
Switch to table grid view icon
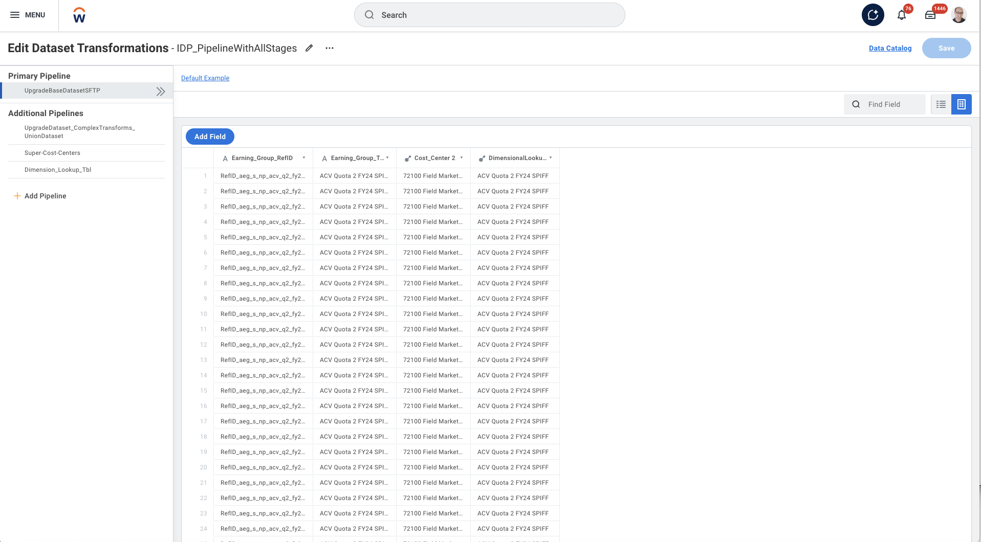point(962,104)
